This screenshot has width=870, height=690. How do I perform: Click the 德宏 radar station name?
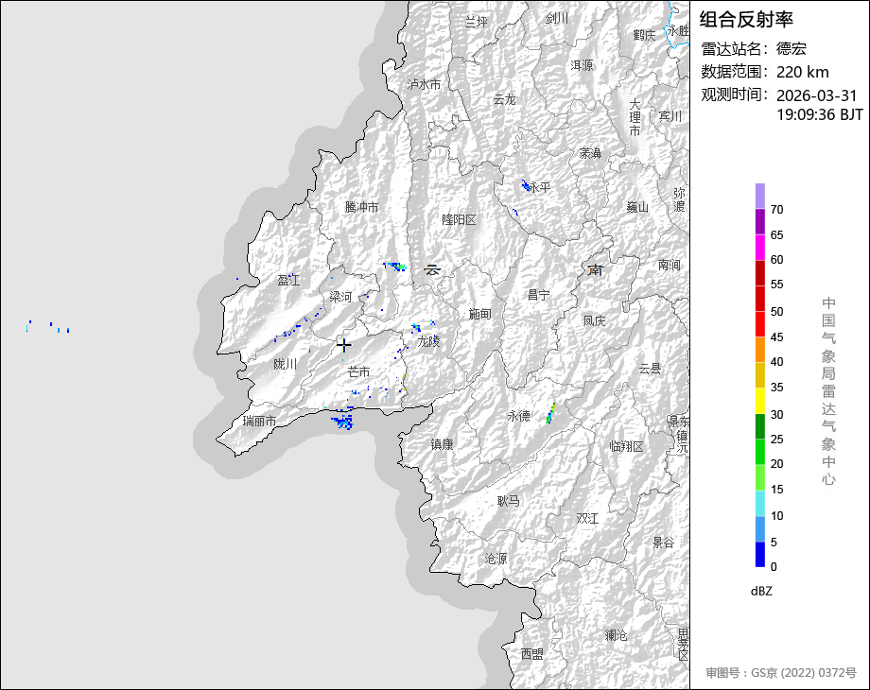(x=792, y=49)
